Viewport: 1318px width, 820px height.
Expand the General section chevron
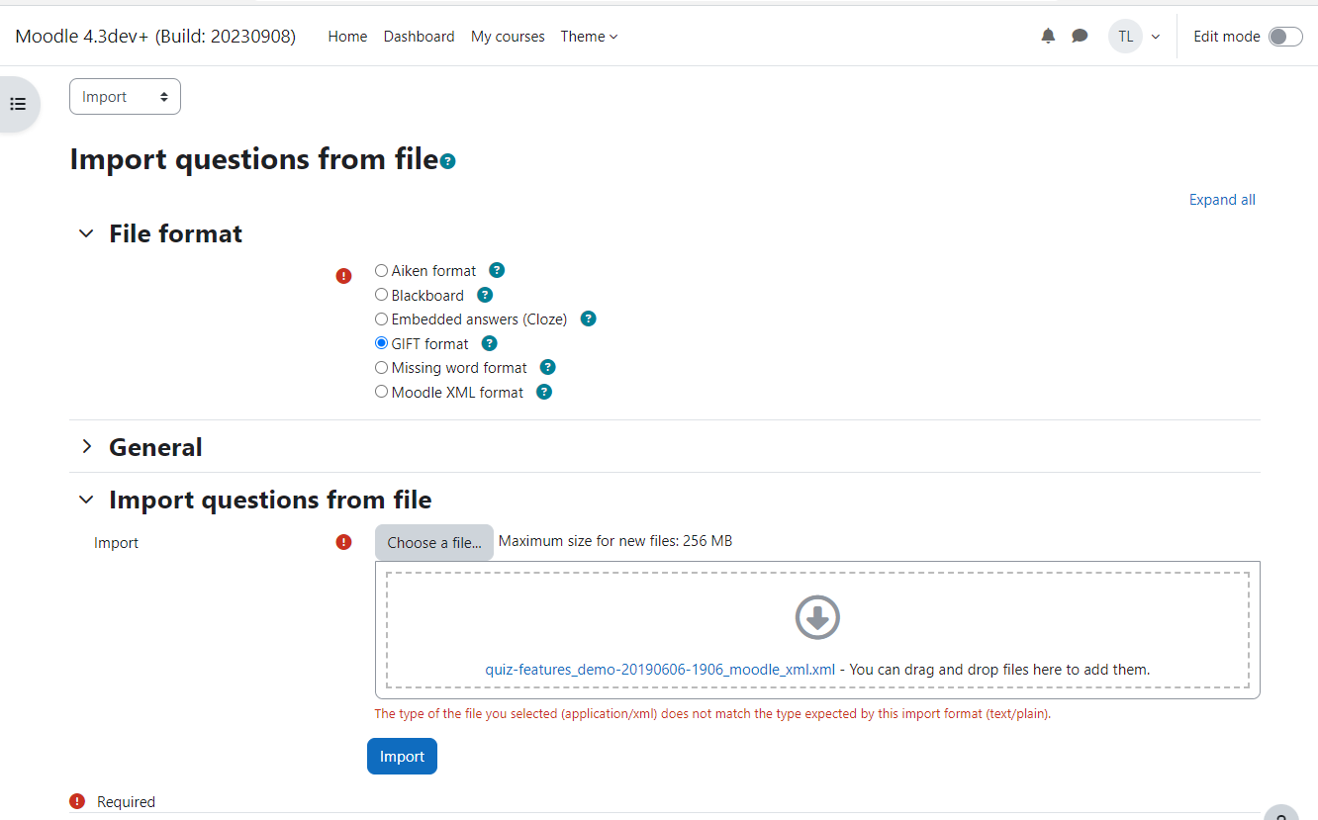pos(87,447)
